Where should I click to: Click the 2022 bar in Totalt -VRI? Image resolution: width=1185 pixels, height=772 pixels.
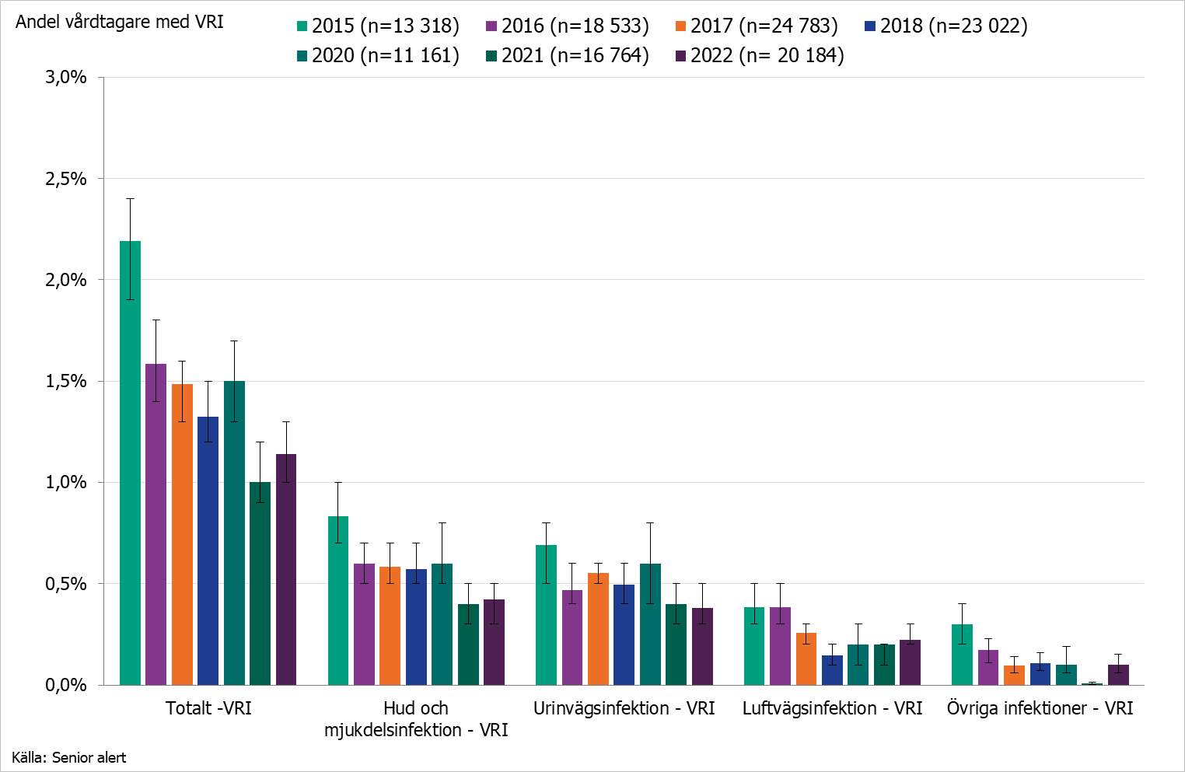[x=286, y=569]
